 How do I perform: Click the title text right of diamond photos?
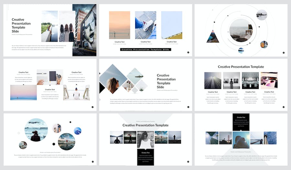tap(166, 81)
